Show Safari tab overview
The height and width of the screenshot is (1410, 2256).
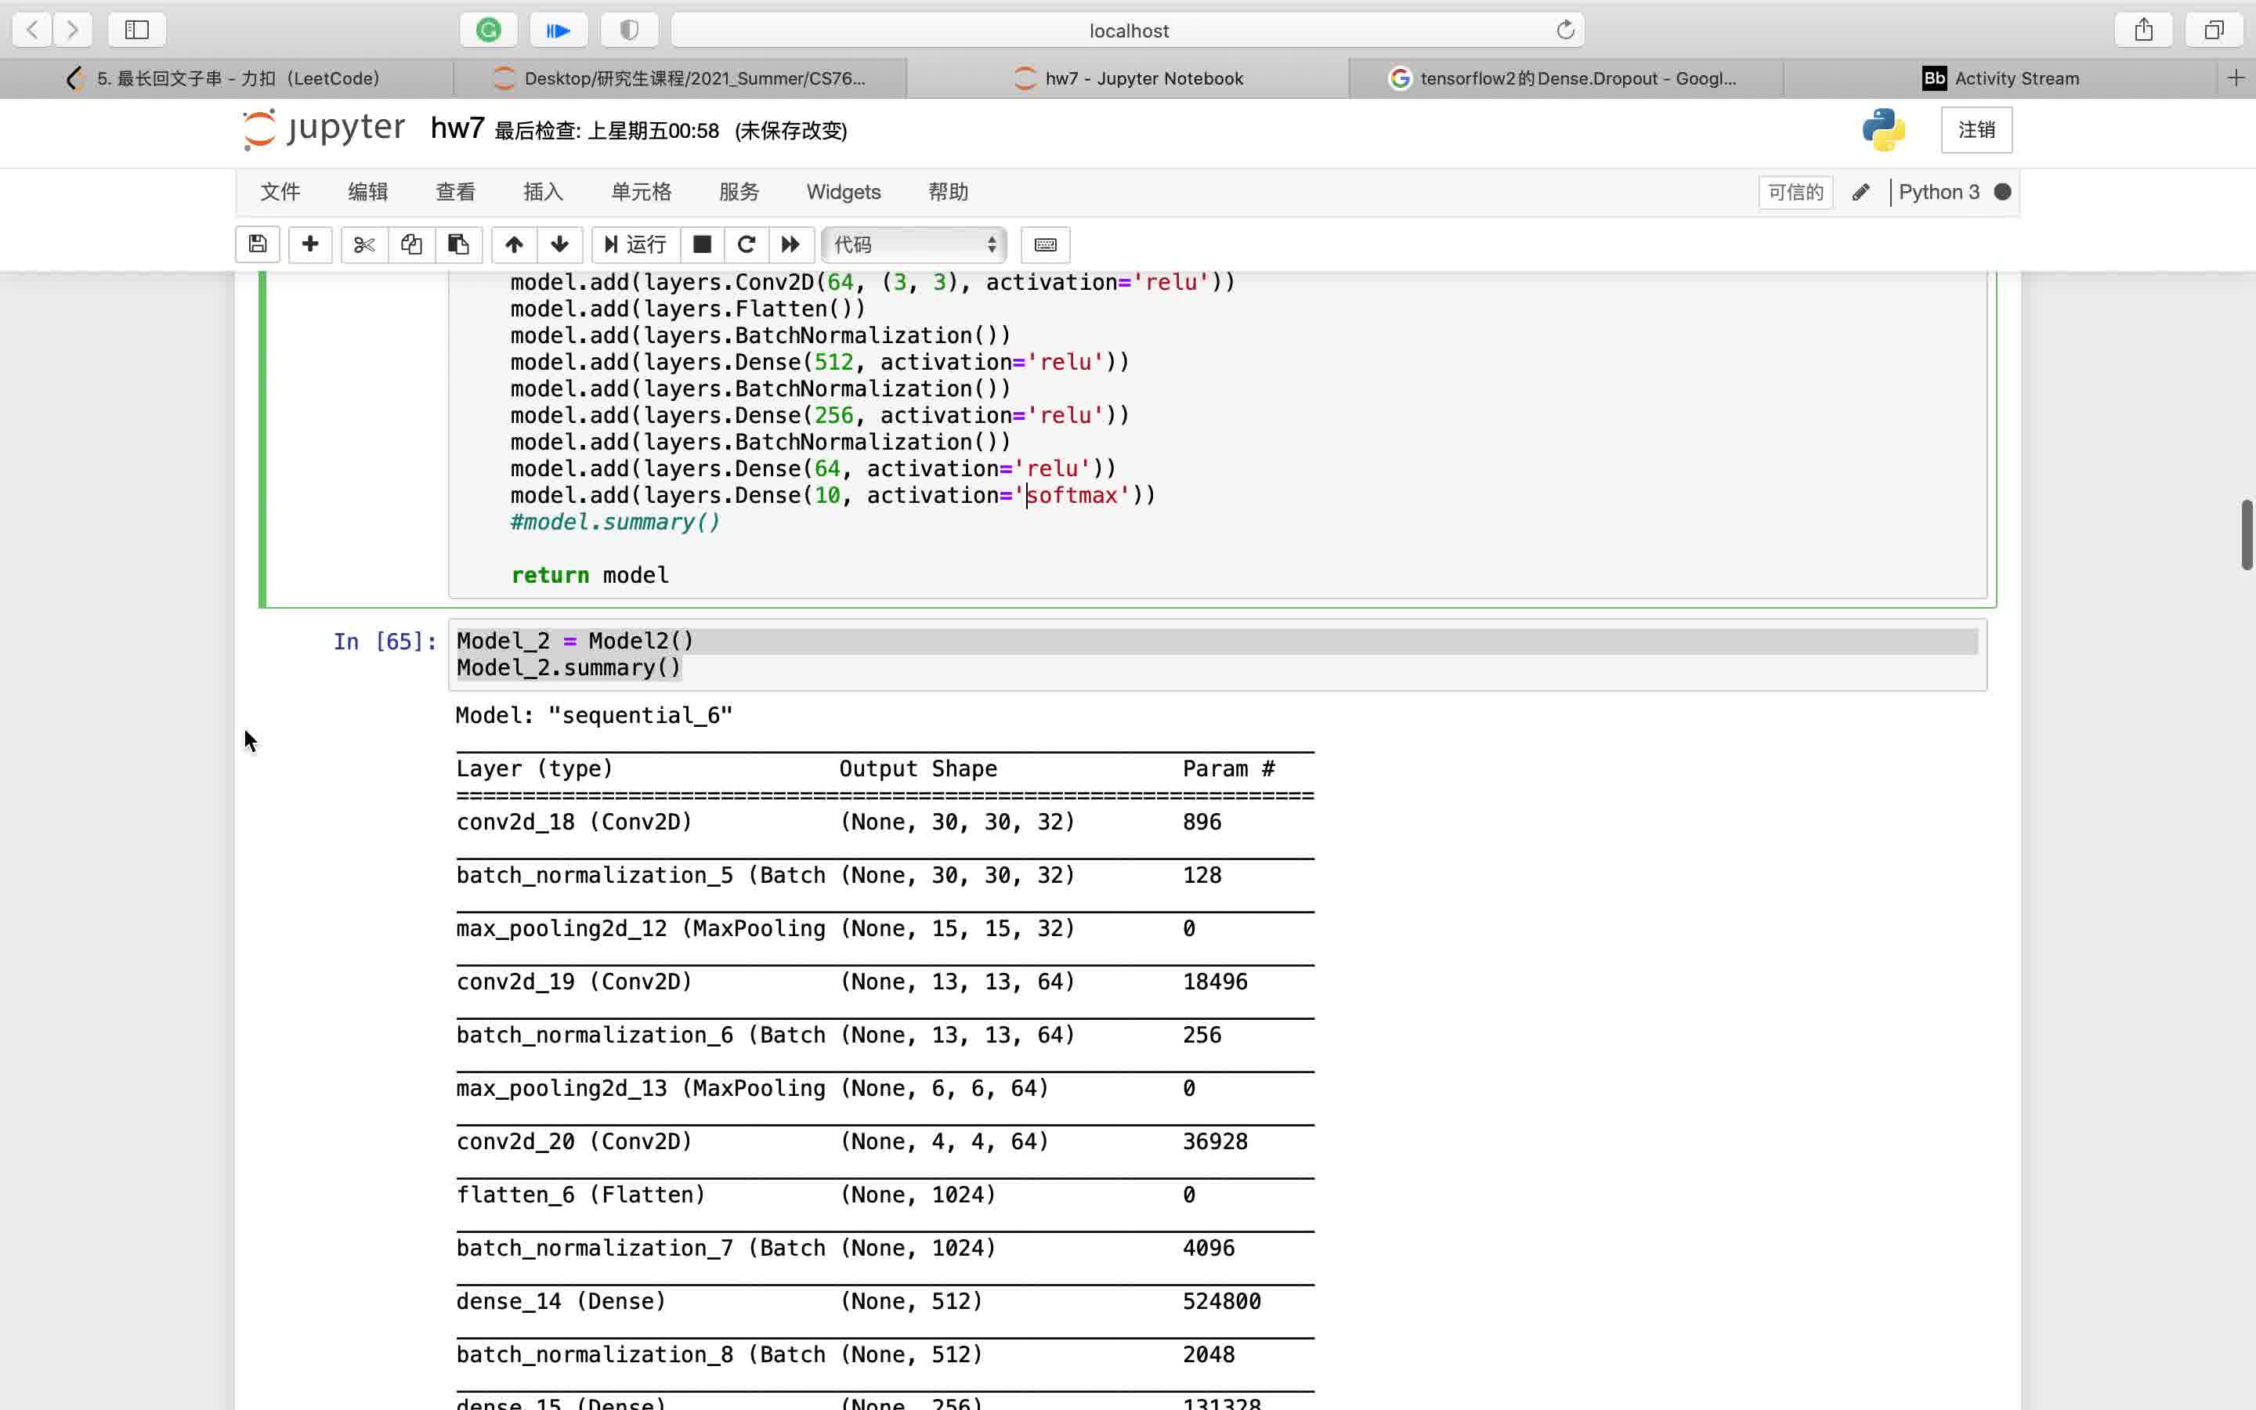click(2214, 30)
